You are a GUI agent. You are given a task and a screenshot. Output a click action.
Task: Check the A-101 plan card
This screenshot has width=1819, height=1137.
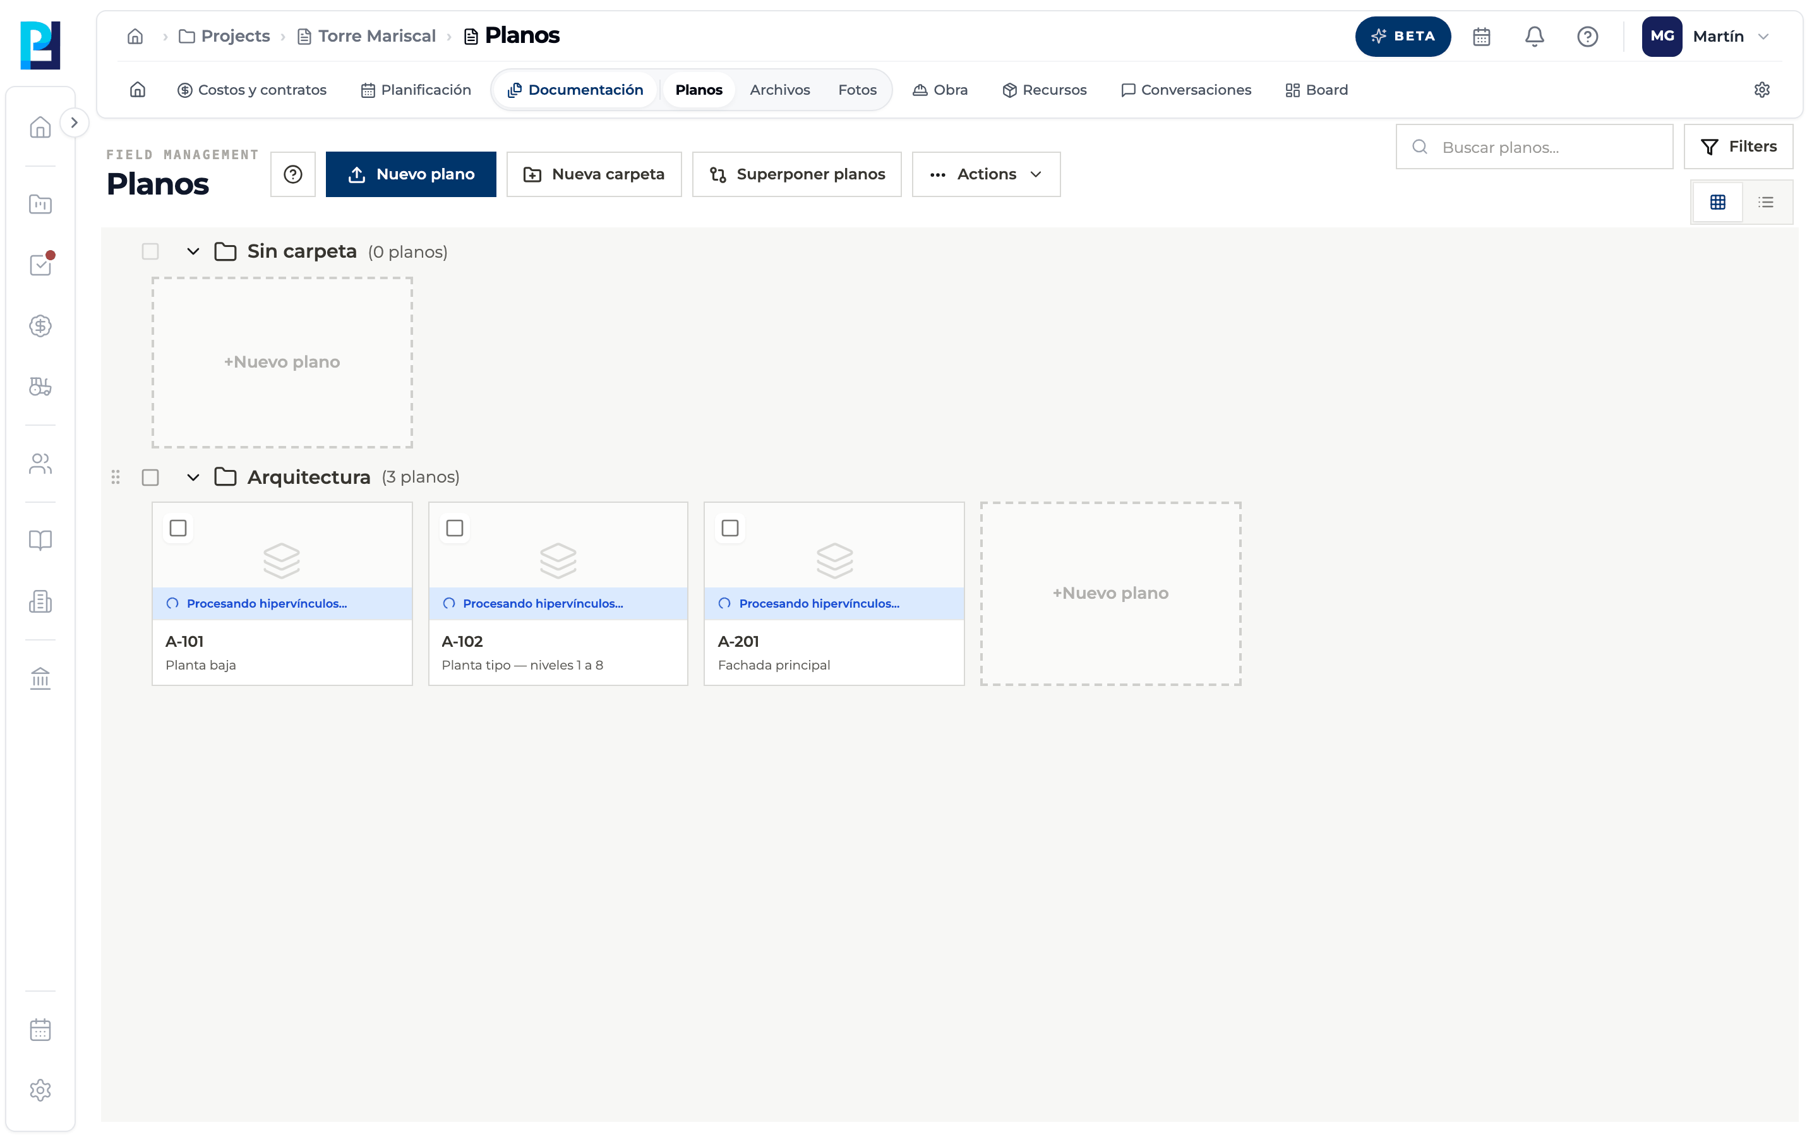point(178,528)
